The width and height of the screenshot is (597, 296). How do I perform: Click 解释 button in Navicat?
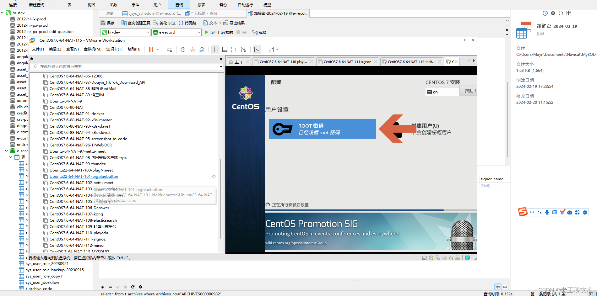[259, 32]
